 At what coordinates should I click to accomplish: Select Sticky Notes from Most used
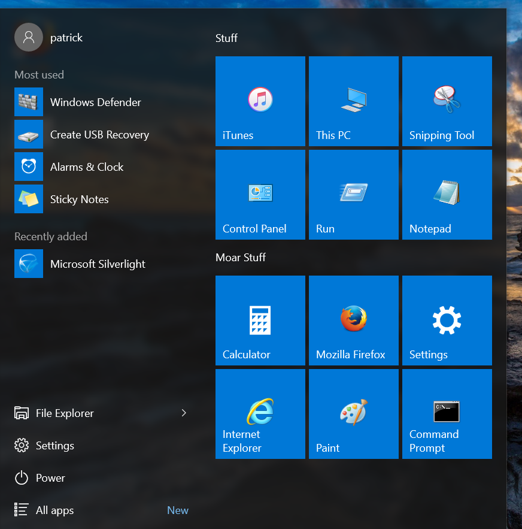point(101,199)
